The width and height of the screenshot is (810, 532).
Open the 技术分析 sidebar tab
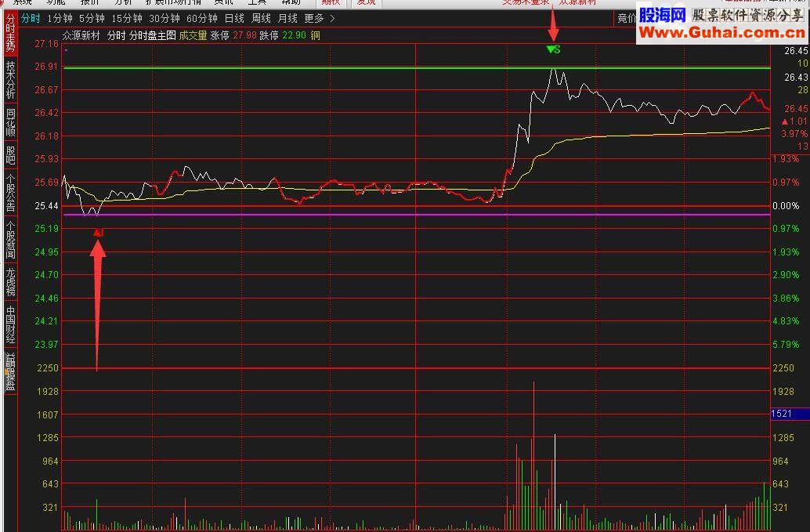tap(10, 80)
